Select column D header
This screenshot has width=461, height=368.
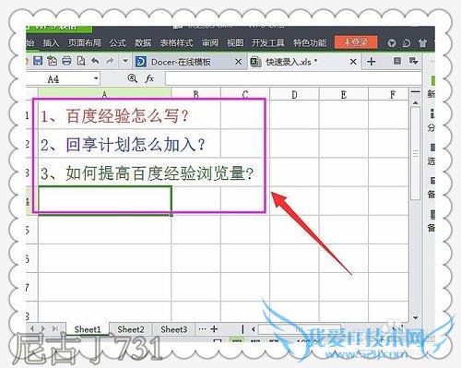294,94
